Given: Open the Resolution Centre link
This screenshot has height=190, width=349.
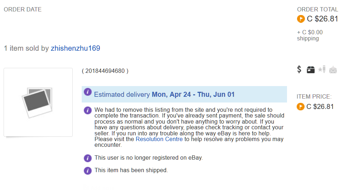Looking at the screenshot, I should (159, 139).
